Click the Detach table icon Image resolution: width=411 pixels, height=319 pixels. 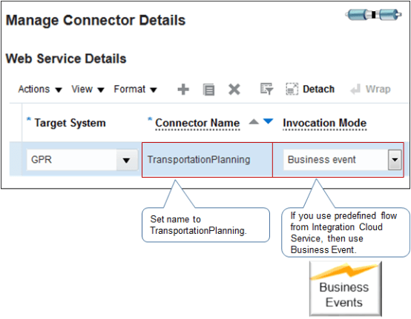click(x=292, y=89)
